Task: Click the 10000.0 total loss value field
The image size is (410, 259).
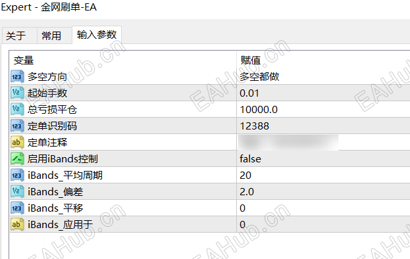Action: 323,109
